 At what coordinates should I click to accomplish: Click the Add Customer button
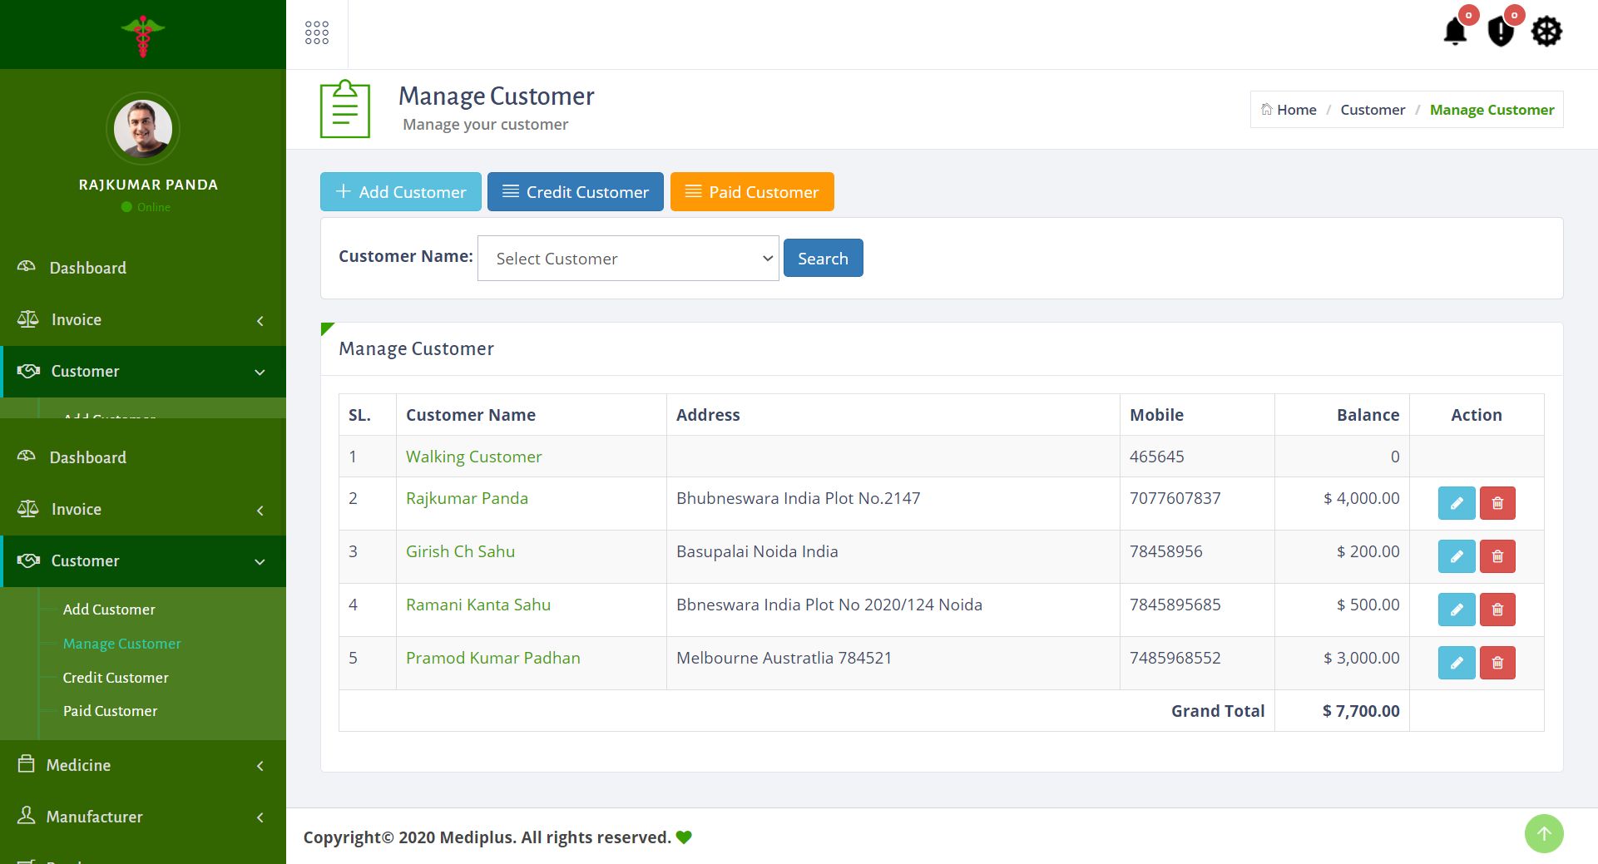pos(401,192)
